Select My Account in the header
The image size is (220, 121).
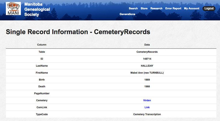click(x=192, y=8)
